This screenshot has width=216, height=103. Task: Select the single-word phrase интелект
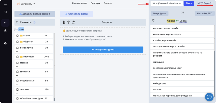click(x=182, y=90)
